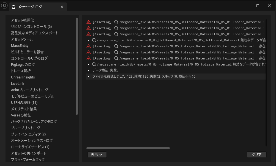Select プレイ イン エディタ (2) category
Screen dimensions: 276x166
pos(28,134)
